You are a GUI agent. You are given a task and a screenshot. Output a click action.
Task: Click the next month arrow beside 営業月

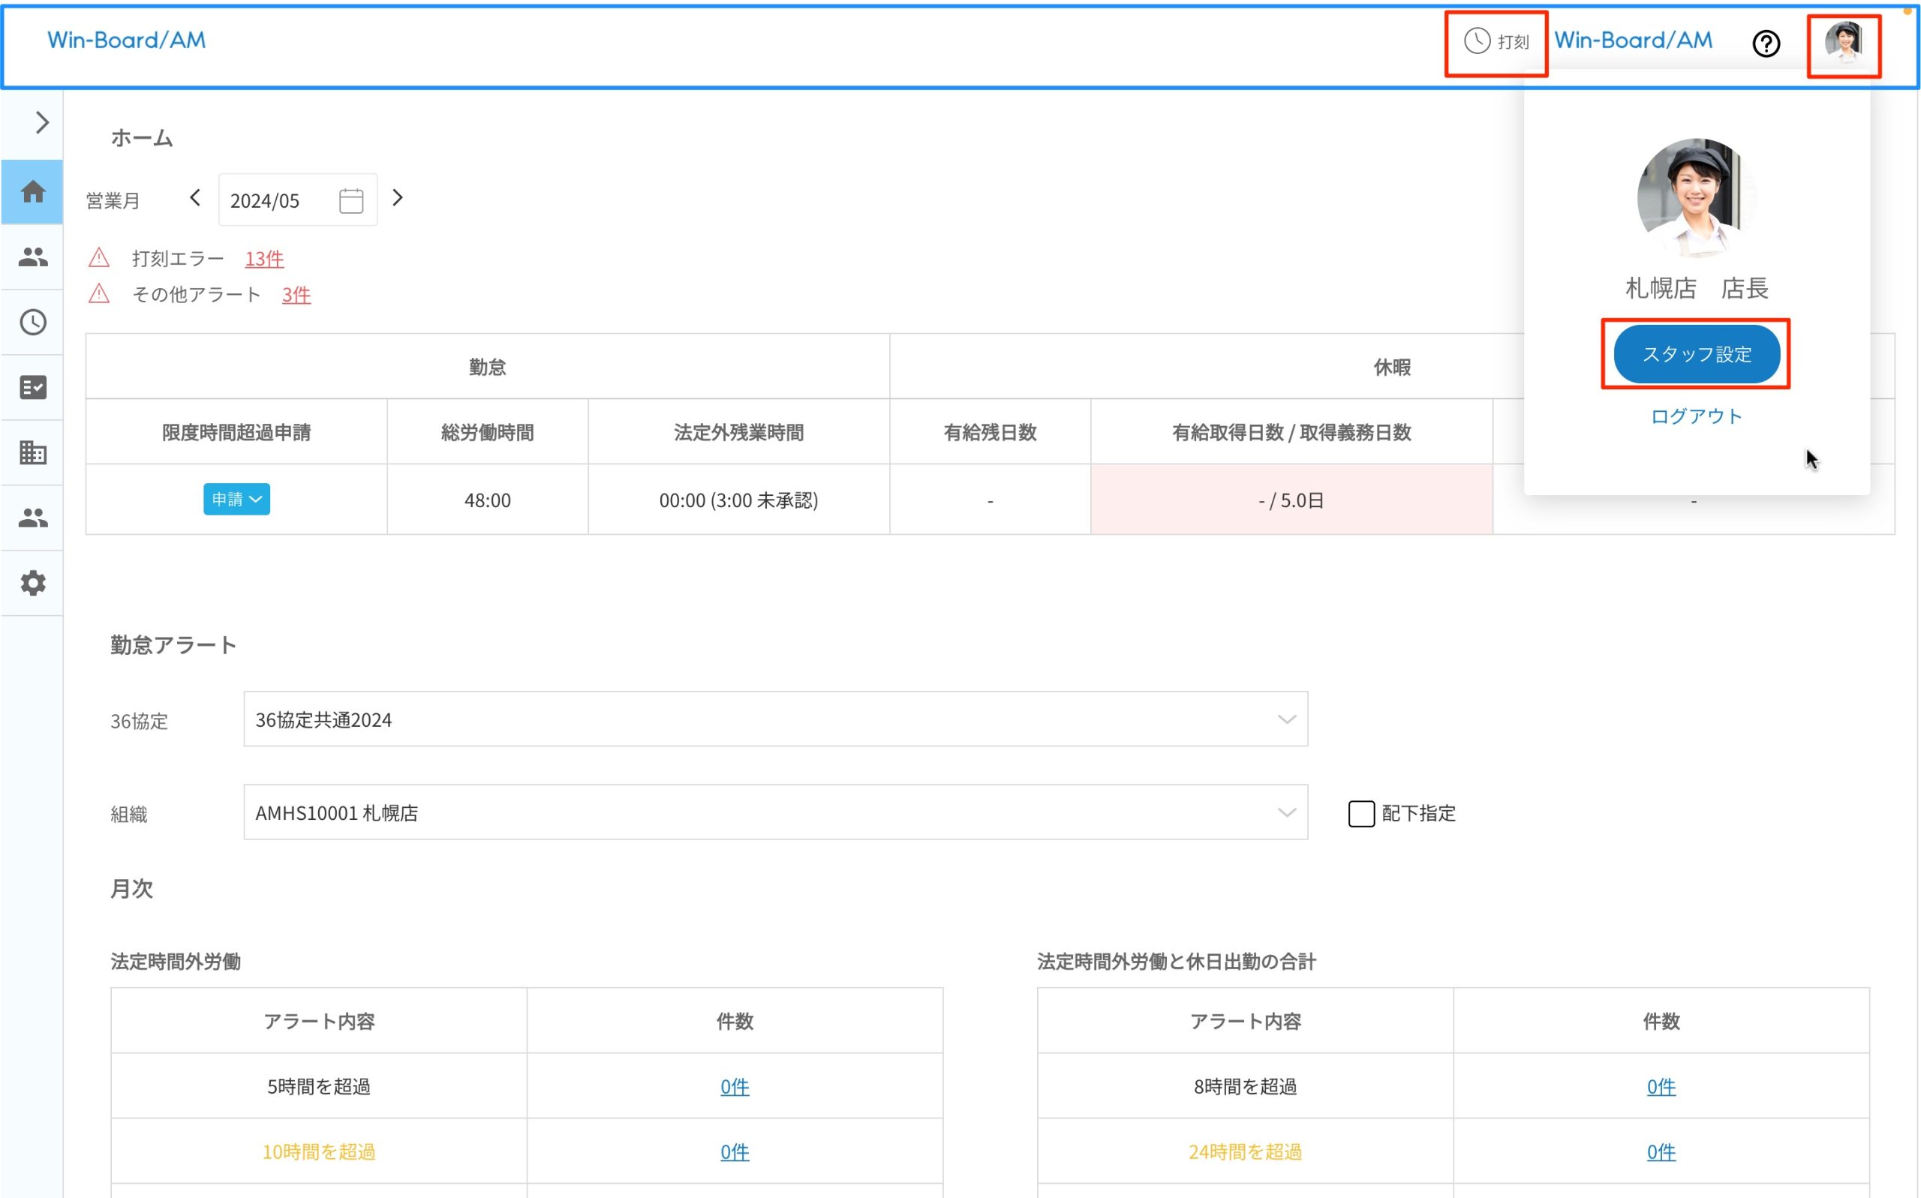click(398, 198)
